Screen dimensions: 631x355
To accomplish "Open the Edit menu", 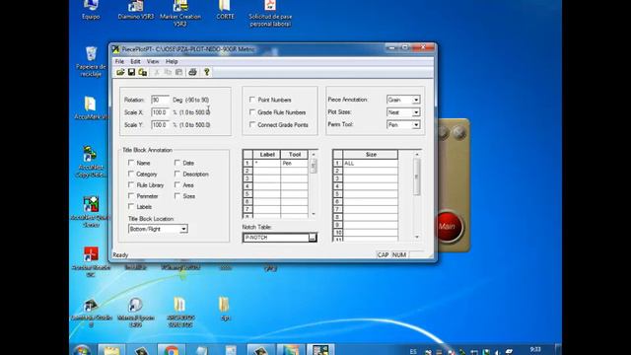I will click(135, 61).
